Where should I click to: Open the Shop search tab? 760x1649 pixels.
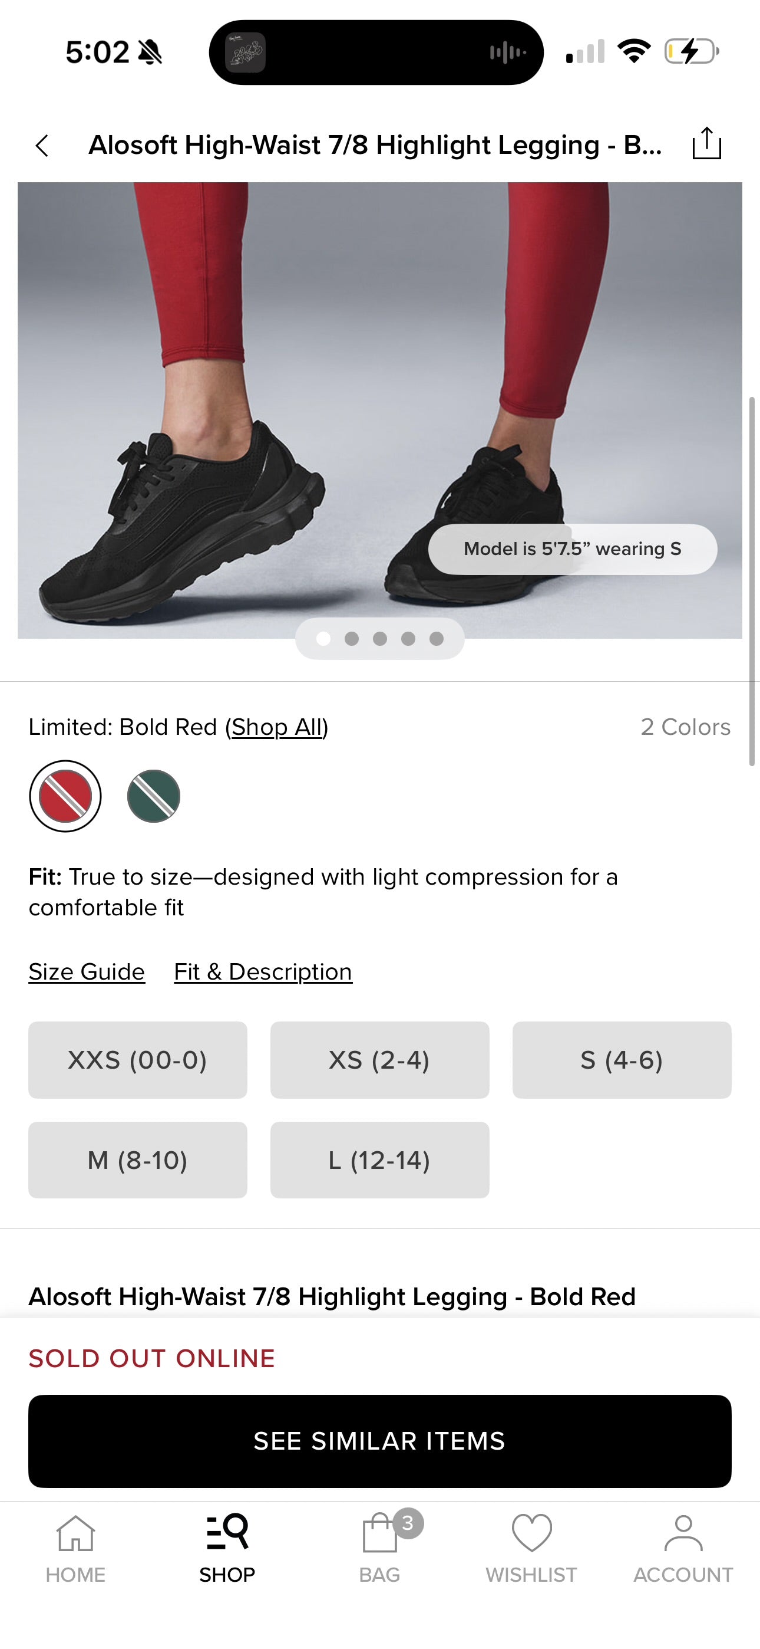point(227,1546)
